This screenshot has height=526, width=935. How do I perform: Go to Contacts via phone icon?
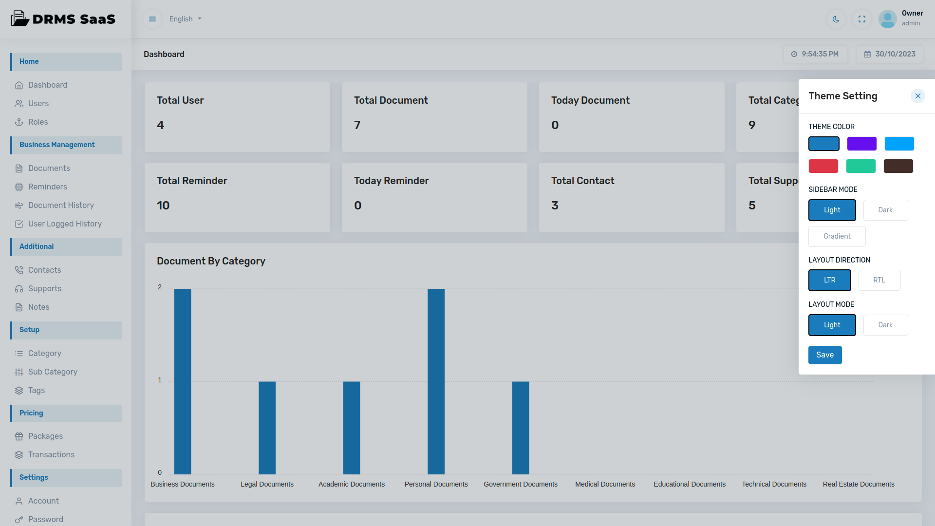point(19,270)
